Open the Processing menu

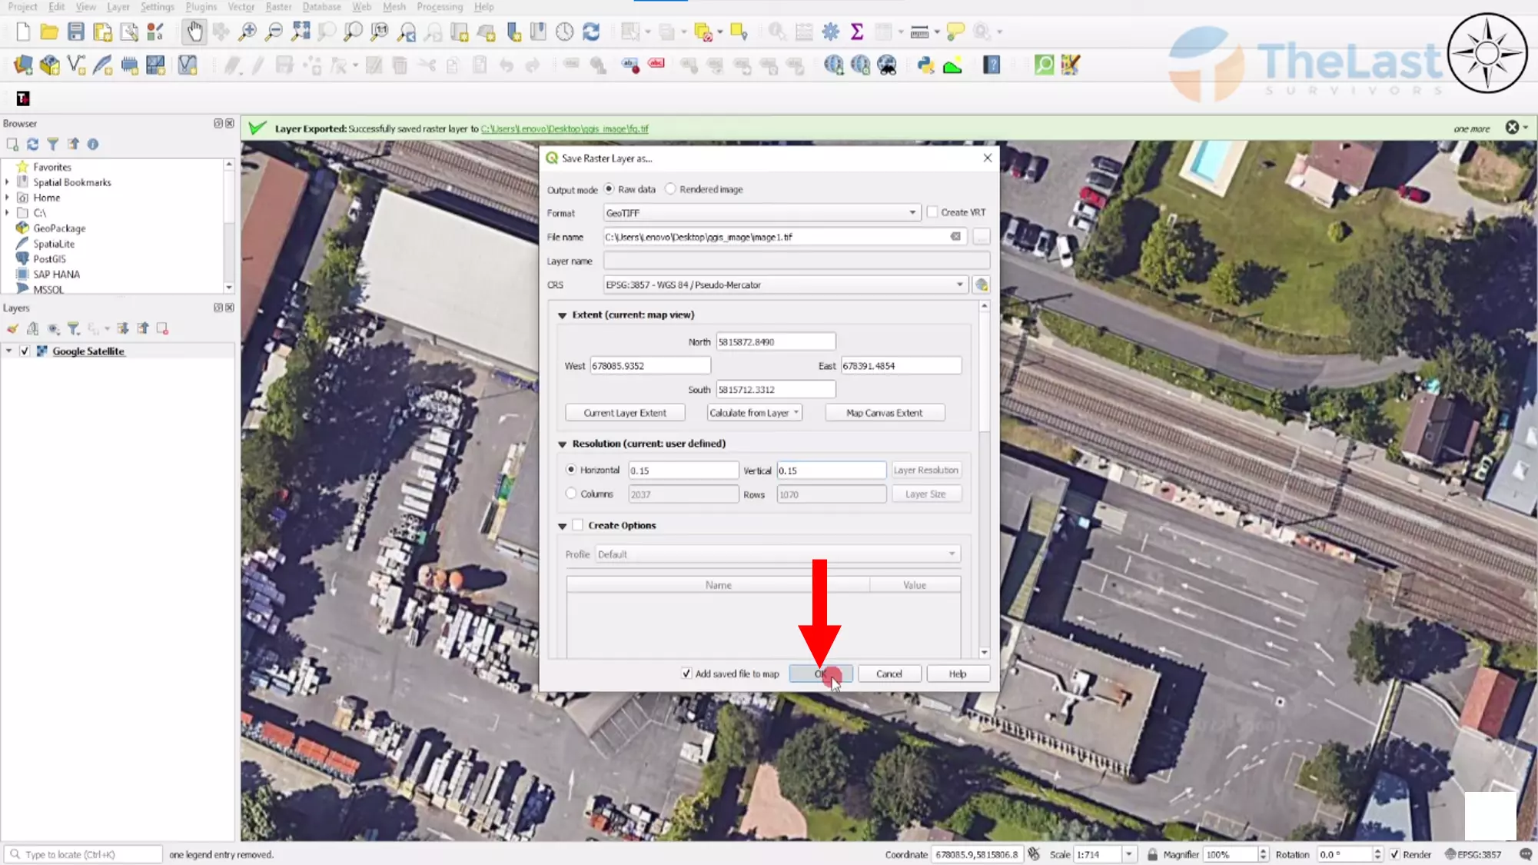440,7
